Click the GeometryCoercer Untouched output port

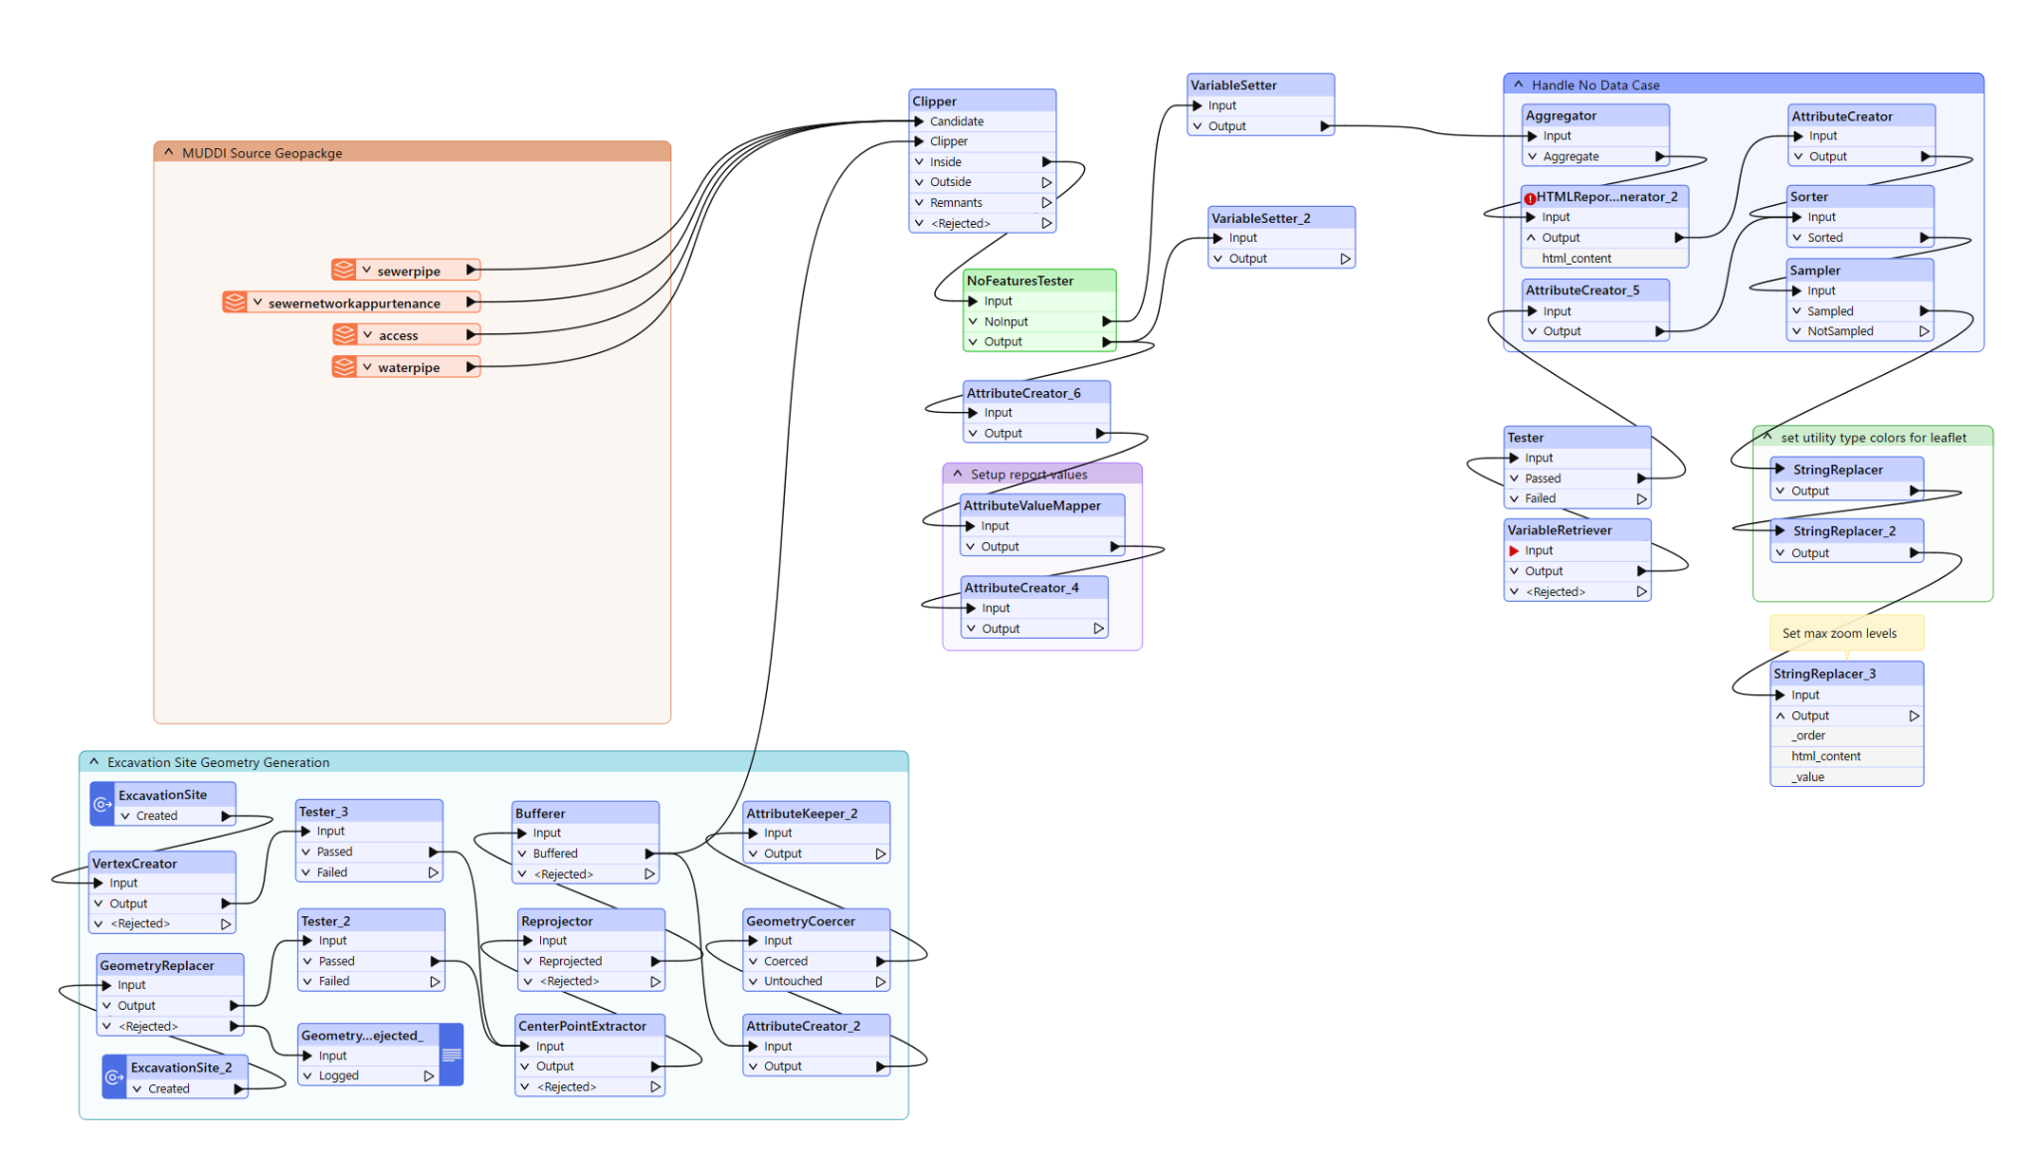pyautogui.click(x=880, y=981)
